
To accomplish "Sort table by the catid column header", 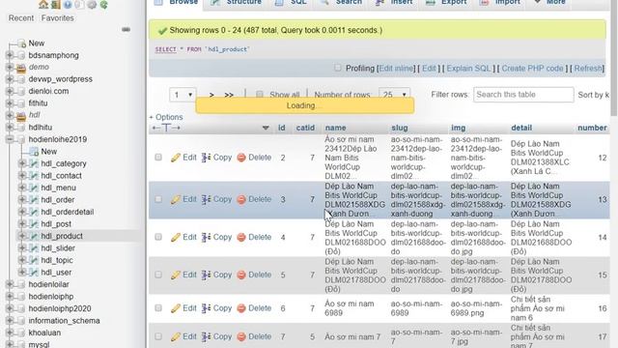I will [x=305, y=128].
